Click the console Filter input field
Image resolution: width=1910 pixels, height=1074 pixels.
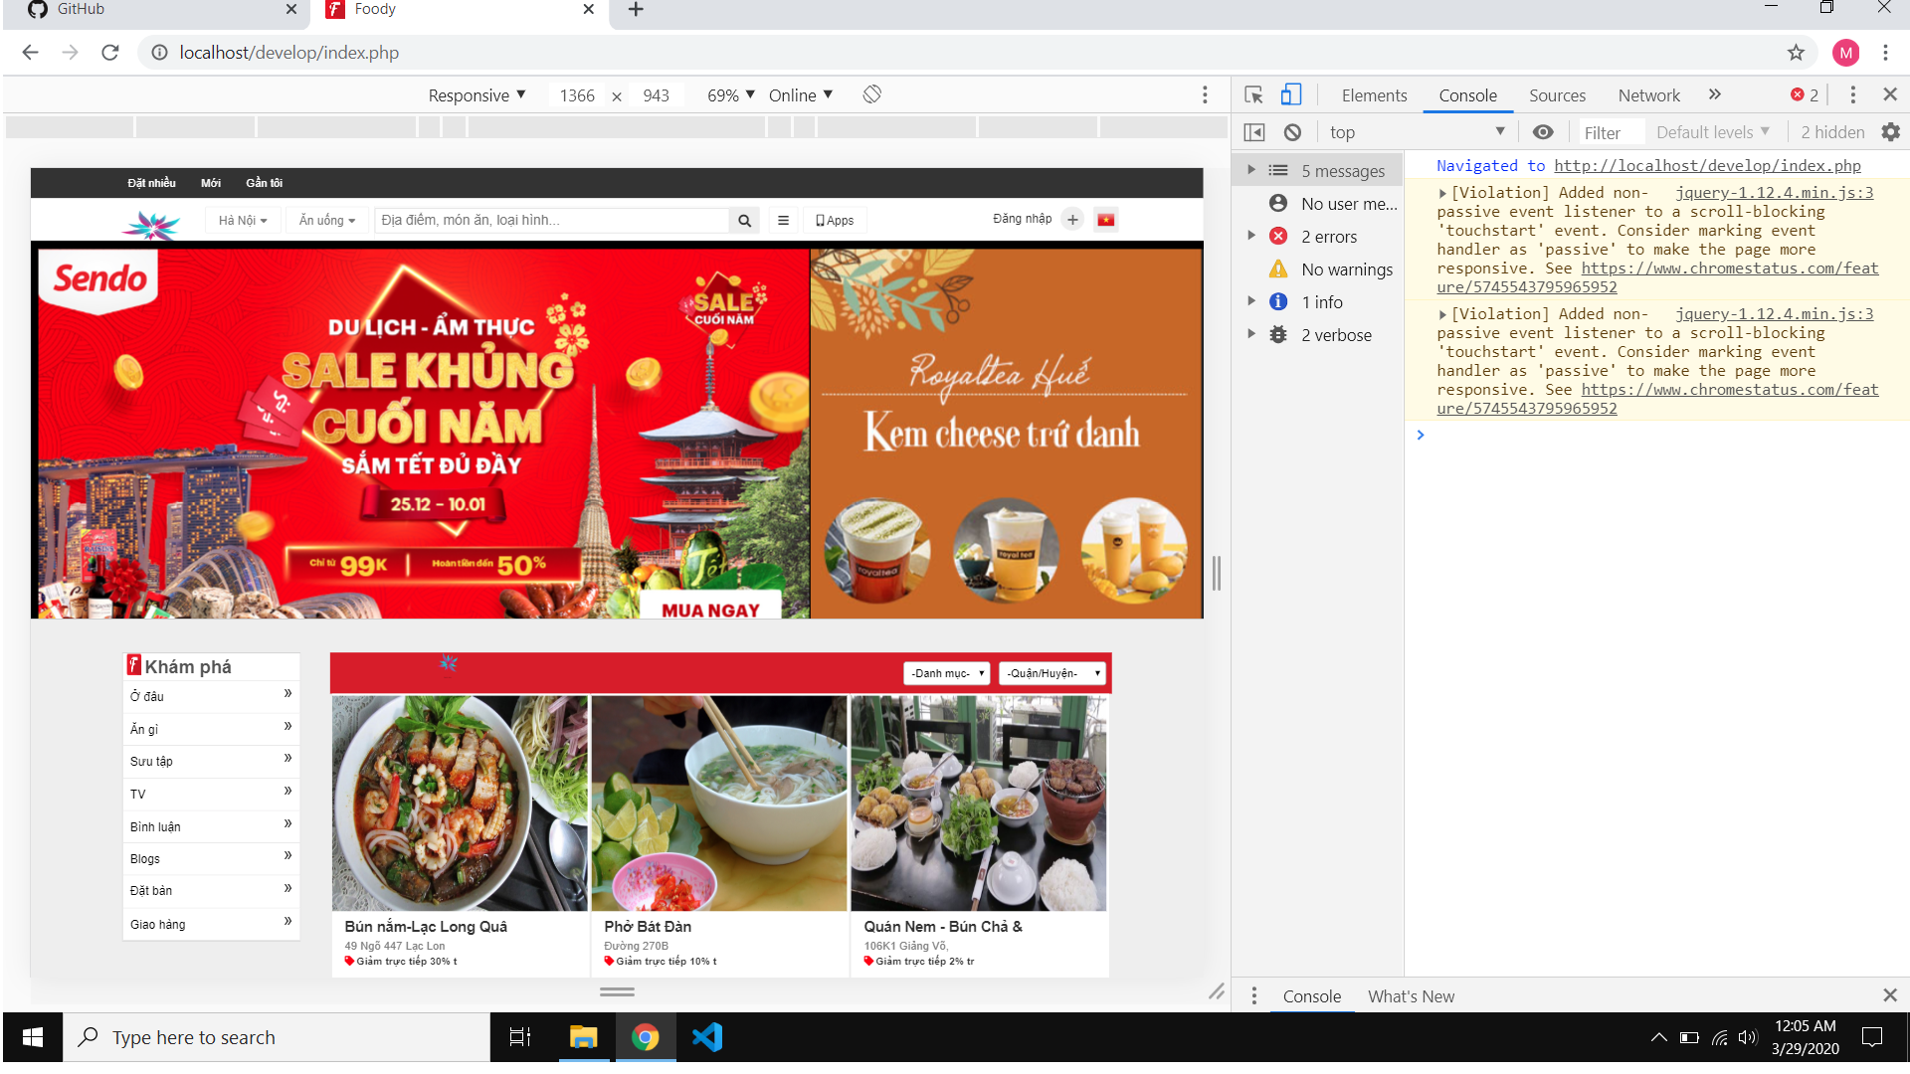click(x=1612, y=132)
